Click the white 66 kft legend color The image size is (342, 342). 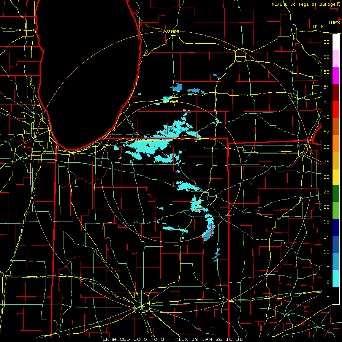pos(336,42)
